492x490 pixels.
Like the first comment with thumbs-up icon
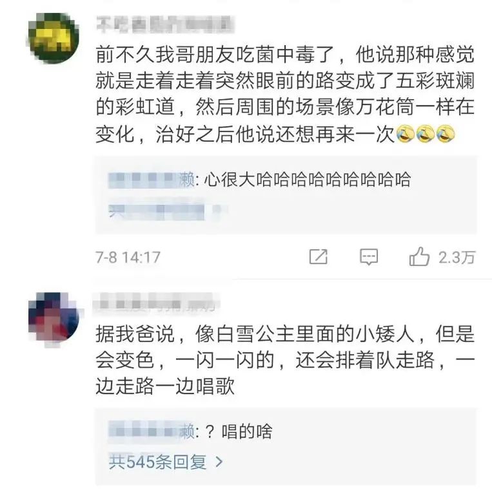click(419, 256)
